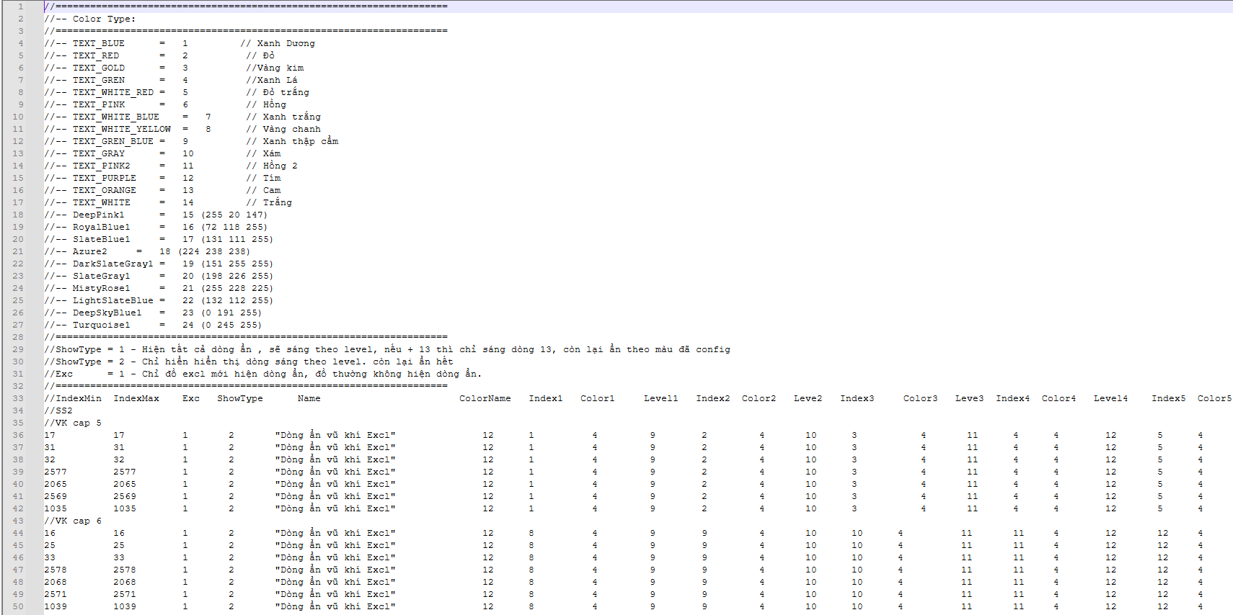The height and width of the screenshot is (615, 1233).
Task: Click the TEXT_GOLD text on line 6
Action: point(98,68)
